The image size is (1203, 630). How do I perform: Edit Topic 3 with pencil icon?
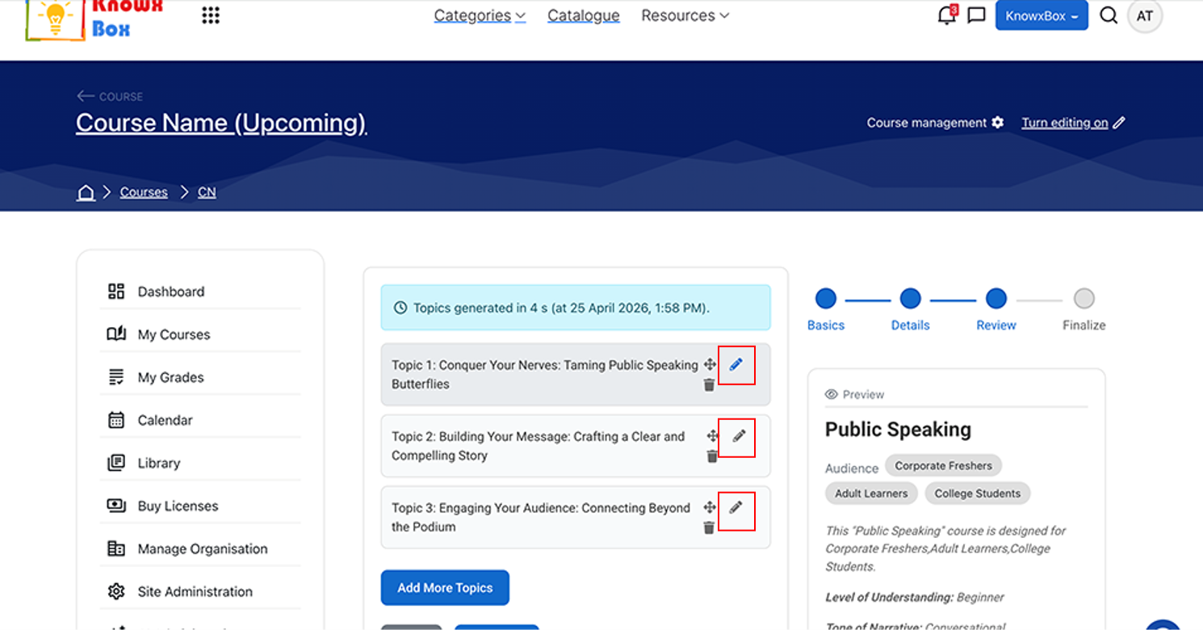pyautogui.click(x=736, y=510)
